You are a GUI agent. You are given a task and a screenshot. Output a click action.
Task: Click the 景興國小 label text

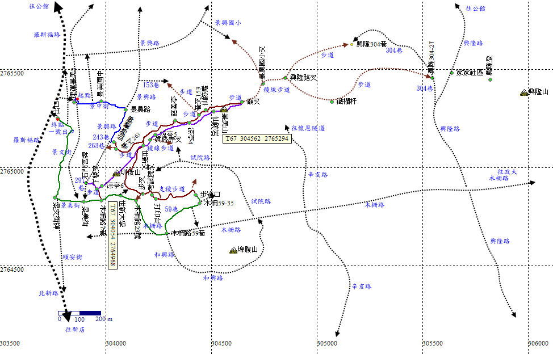(227, 23)
